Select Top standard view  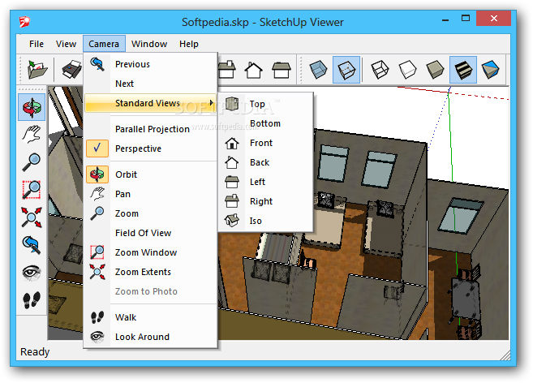click(265, 104)
